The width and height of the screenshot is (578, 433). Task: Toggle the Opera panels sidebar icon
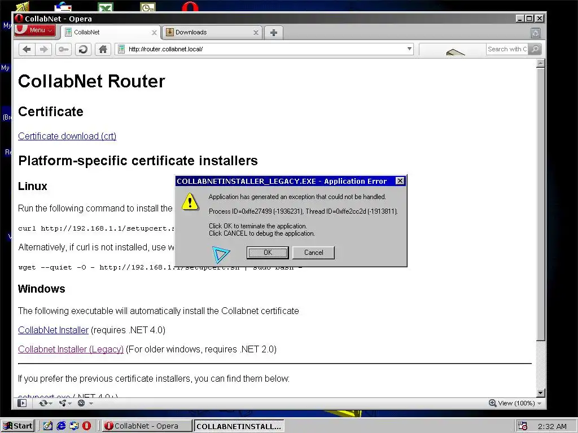coord(22,403)
